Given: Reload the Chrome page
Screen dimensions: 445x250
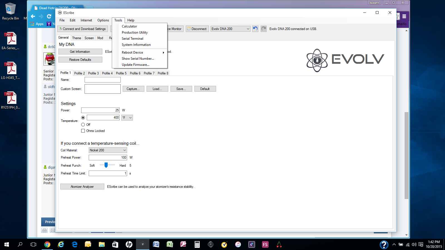Looking at the screenshot, I should pos(49,16).
